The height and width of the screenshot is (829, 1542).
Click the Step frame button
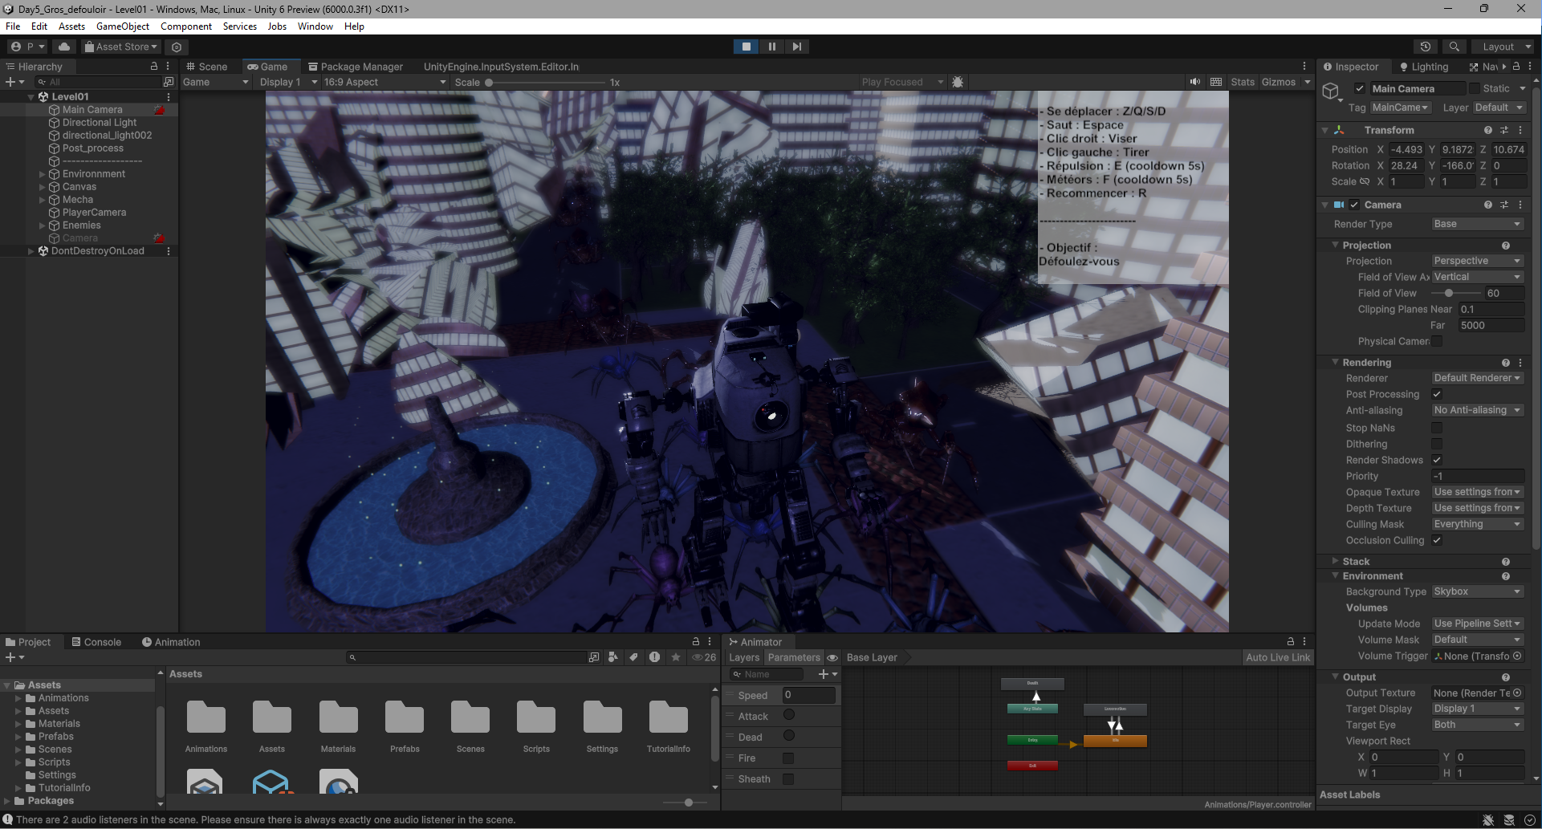tap(796, 47)
